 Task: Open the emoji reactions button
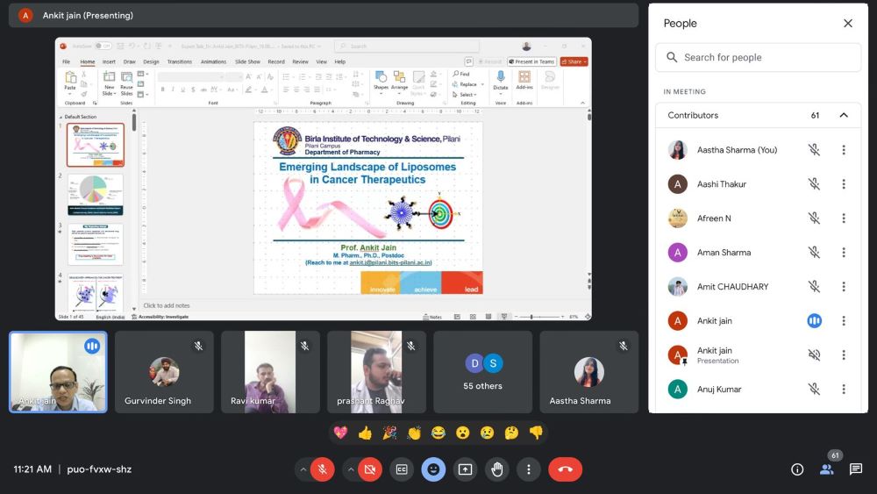[x=433, y=469]
